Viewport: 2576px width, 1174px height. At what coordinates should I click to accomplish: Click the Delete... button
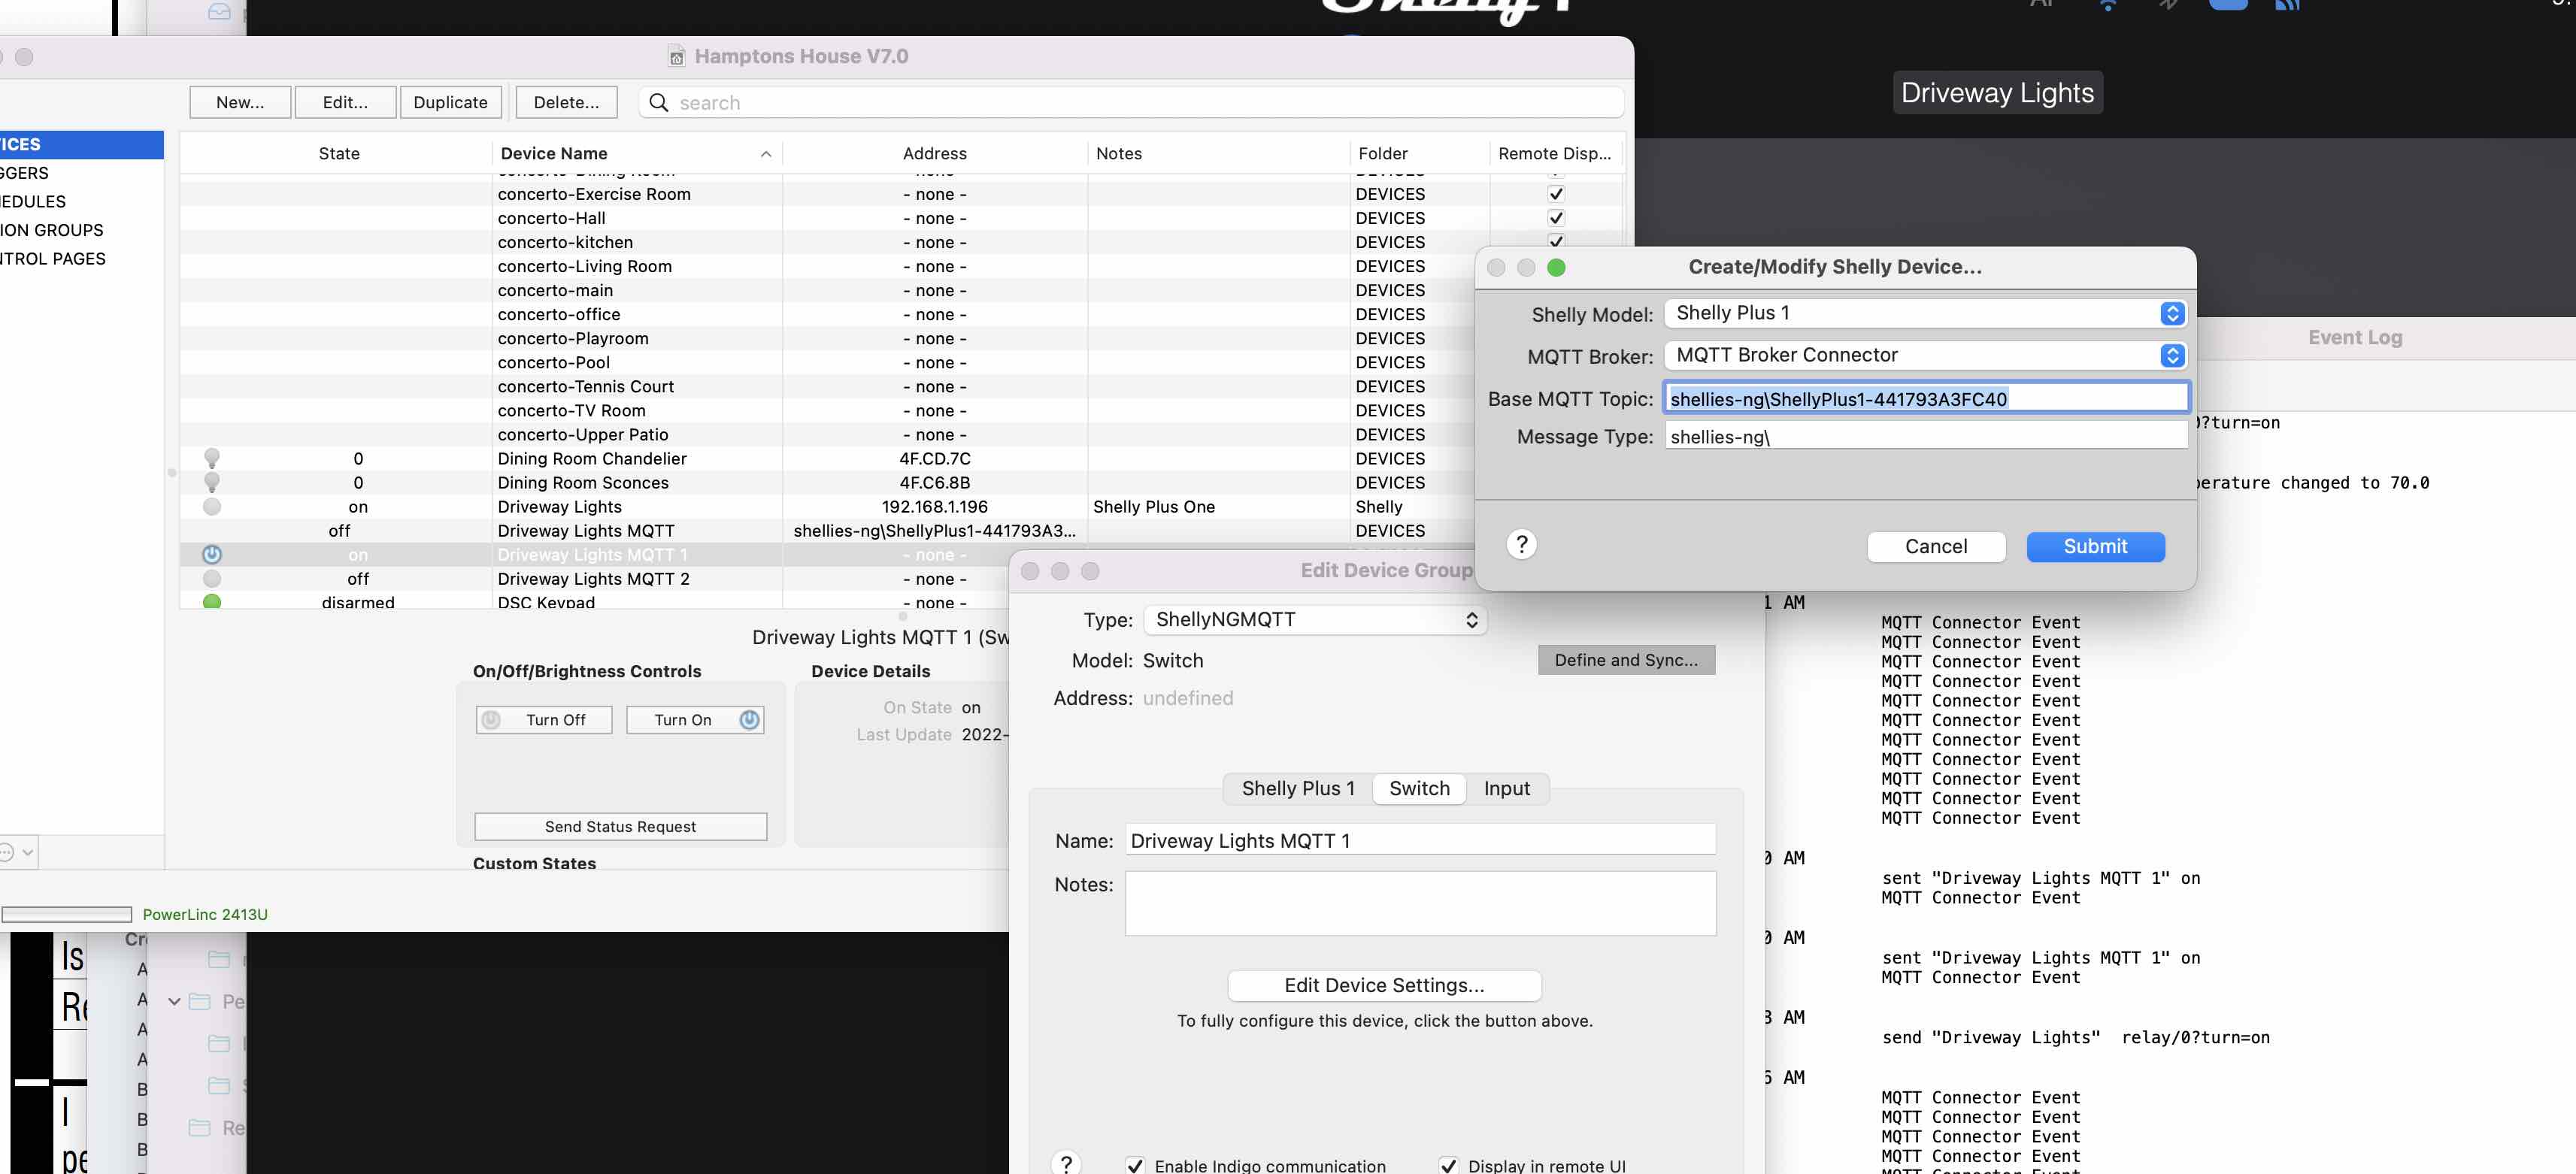coord(566,102)
